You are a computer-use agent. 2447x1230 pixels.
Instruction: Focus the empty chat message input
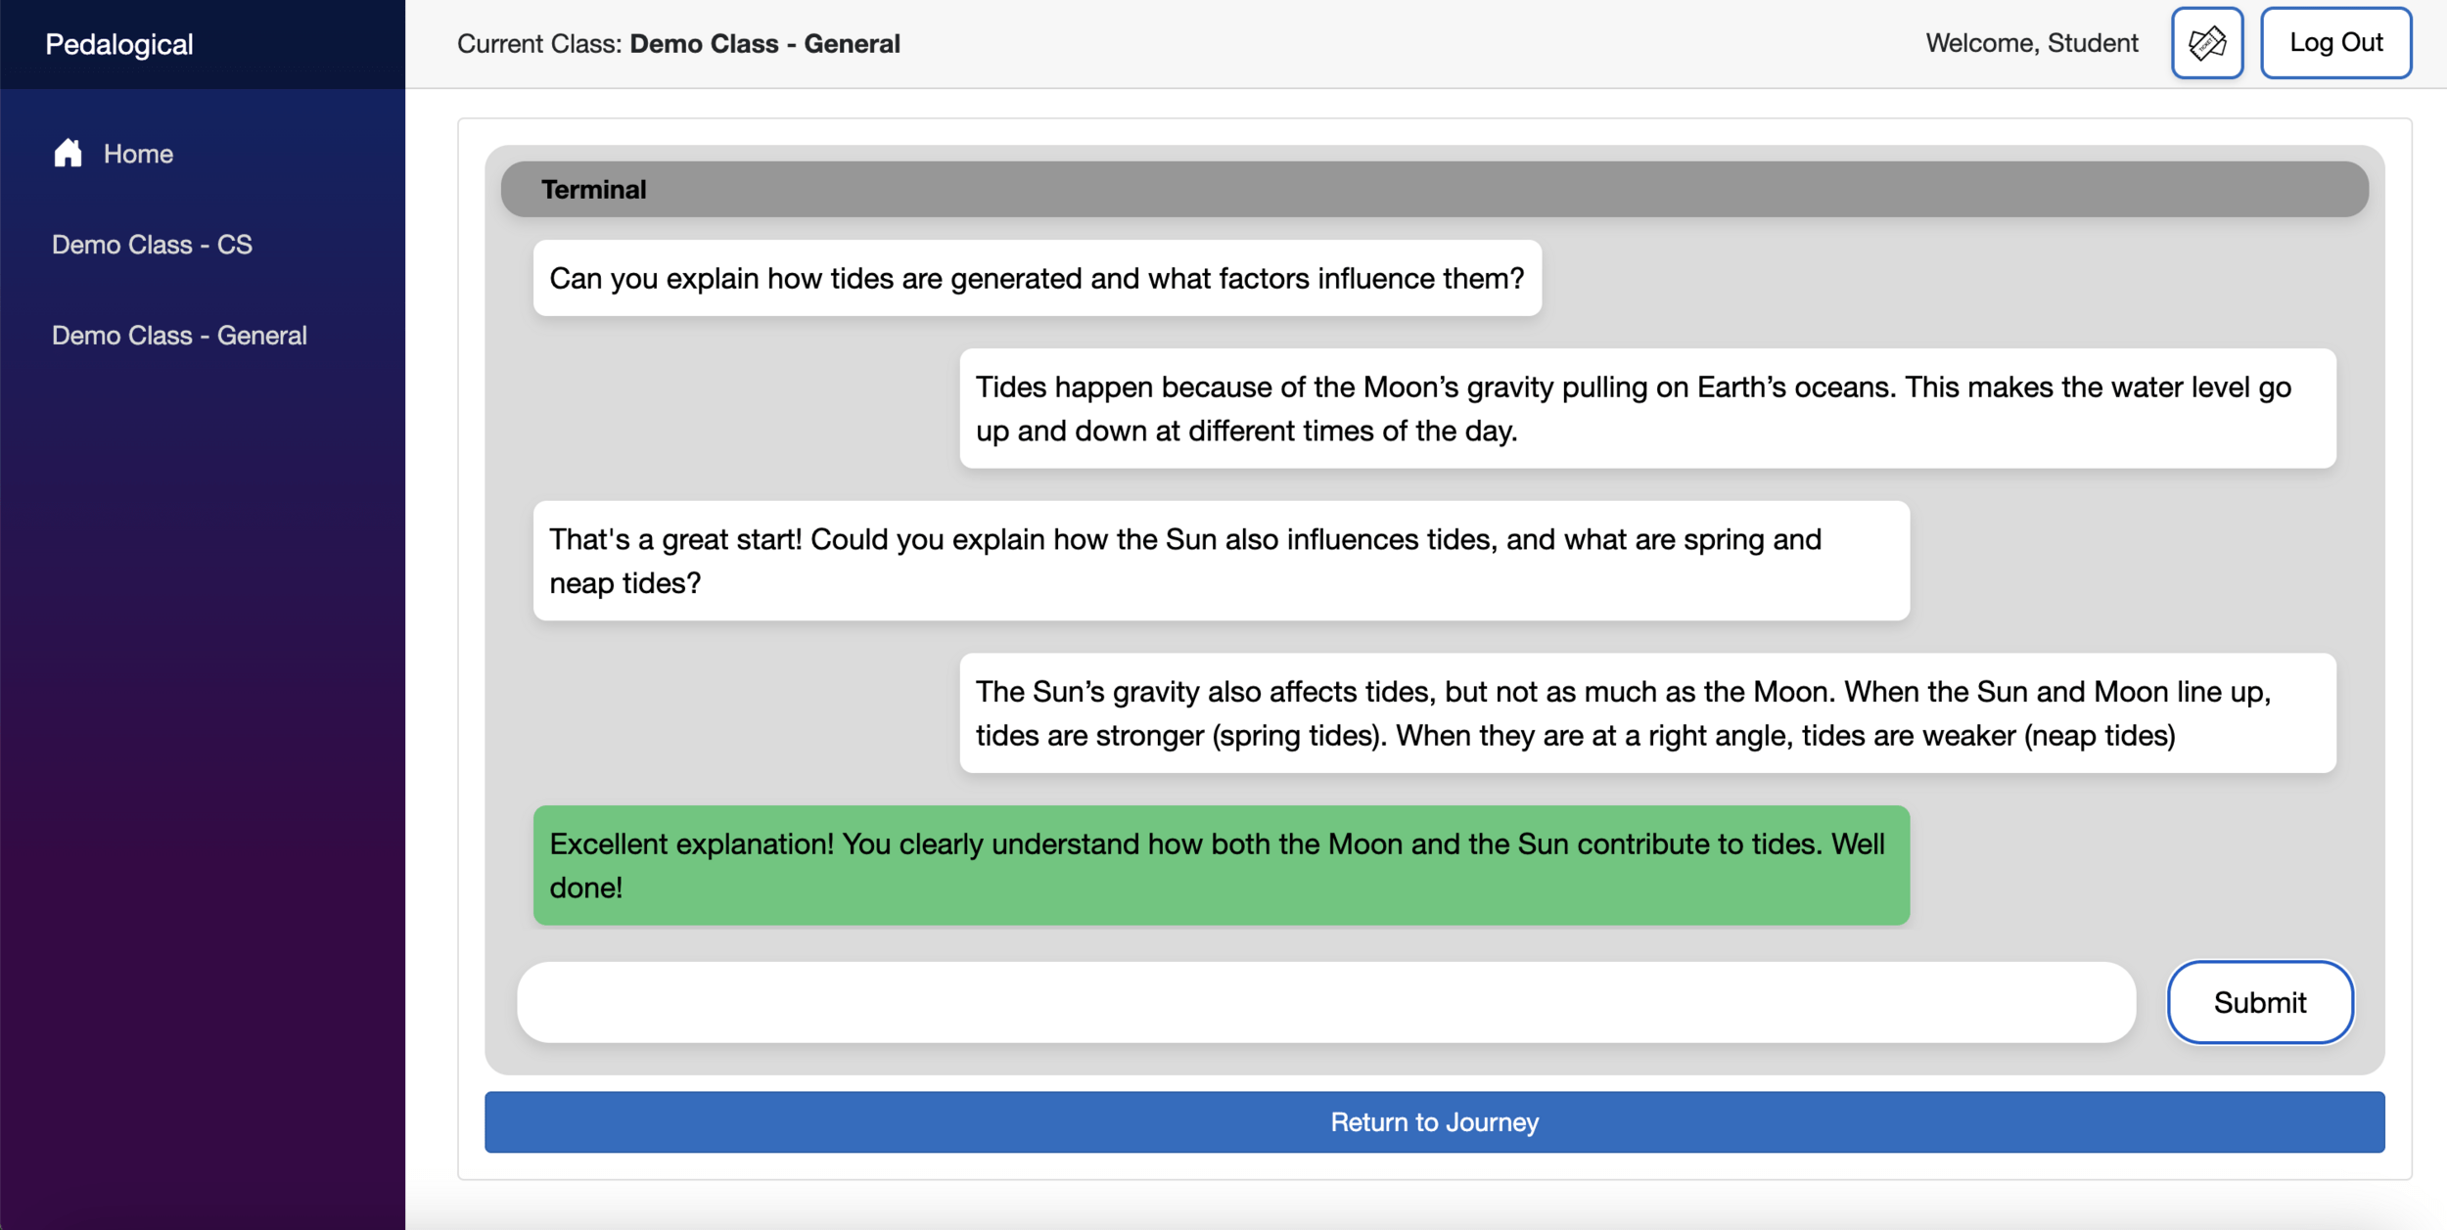[1325, 1002]
